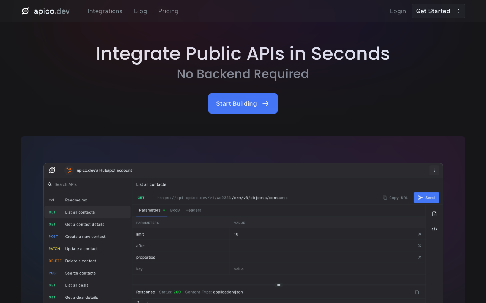Click the request URL text

[222, 198]
